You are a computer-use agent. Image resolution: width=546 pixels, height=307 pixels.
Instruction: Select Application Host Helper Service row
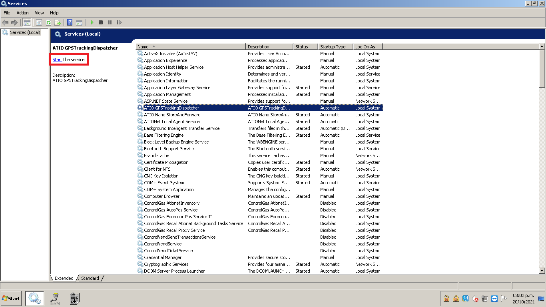tap(259, 67)
